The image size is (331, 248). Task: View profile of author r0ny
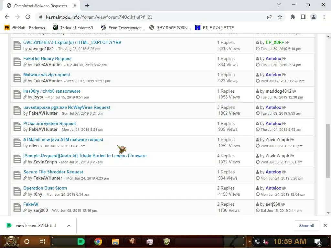(38, 194)
